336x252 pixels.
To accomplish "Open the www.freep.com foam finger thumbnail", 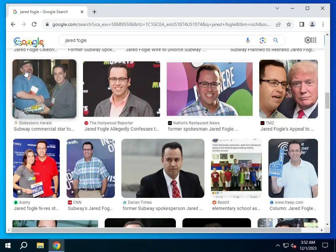I will (x=293, y=168).
